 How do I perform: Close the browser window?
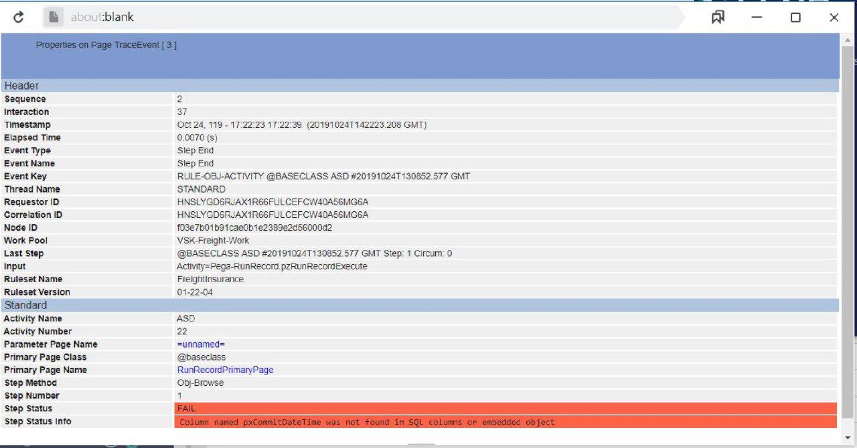pyautogui.click(x=834, y=17)
